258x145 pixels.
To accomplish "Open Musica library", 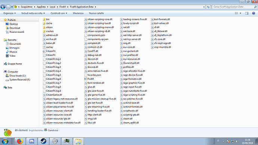I will click(13, 52).
